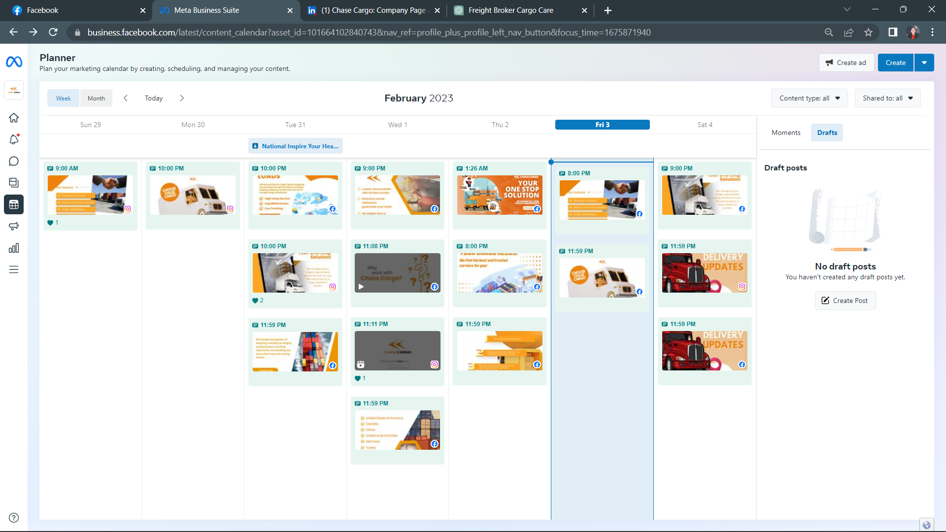This screenshot has width=946, height=532.
Task: Click the globe icon at bottom right
Action: (926, 525)
